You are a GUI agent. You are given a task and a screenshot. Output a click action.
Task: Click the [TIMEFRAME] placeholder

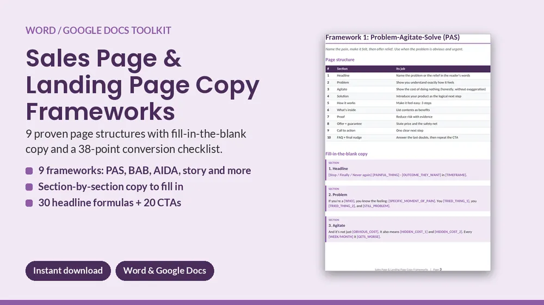(x=455, y=175)
